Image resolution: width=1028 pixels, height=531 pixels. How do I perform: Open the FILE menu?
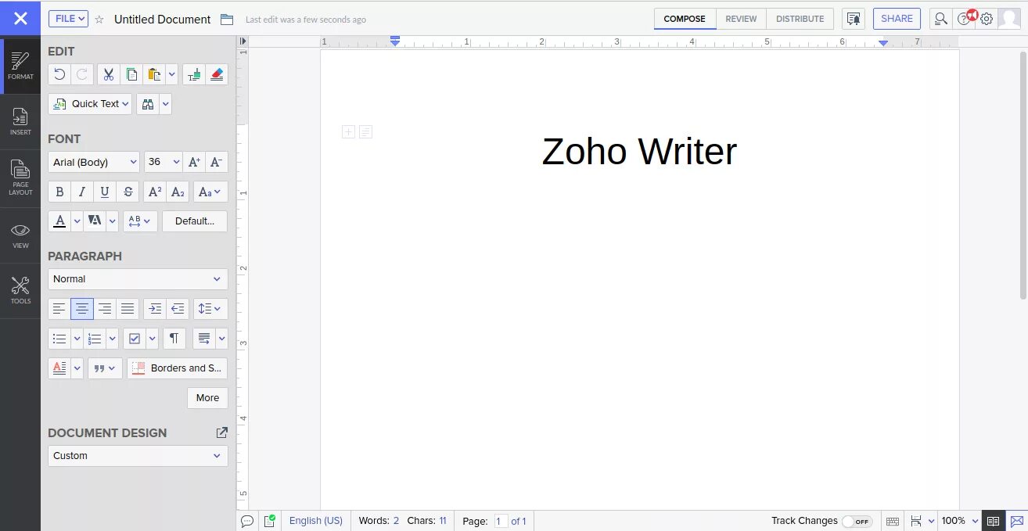tap(68, 19)
